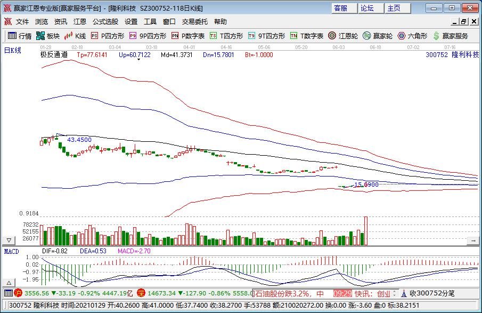The image size is (482, 313).
Task: Click the Dn=15.7801 value
Action: (218, 55)
